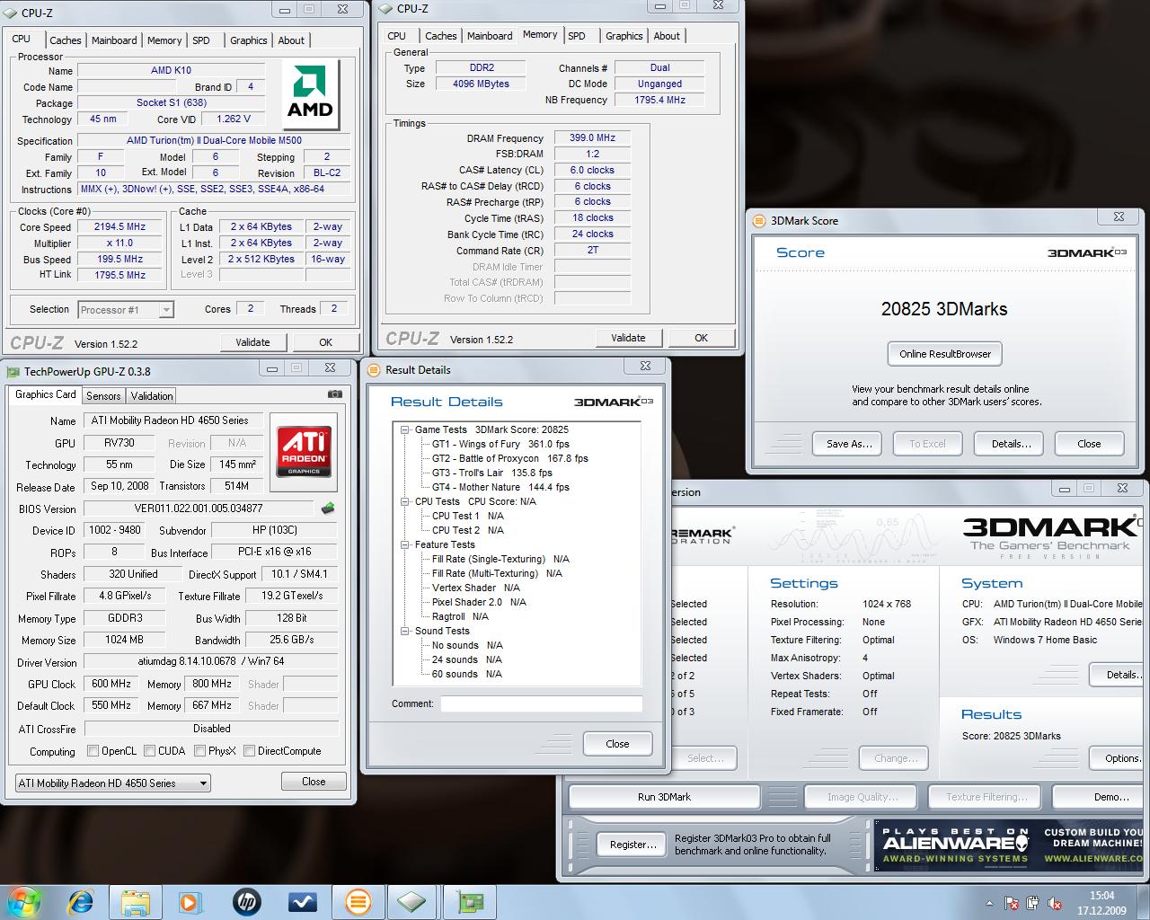Open the ATI Mobility Radeon HD 4650 dropdown
The image size is (1150, 920).
click(112, 783)
